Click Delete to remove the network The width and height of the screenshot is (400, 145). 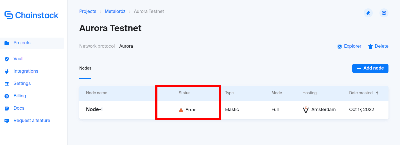click(378, 46)
